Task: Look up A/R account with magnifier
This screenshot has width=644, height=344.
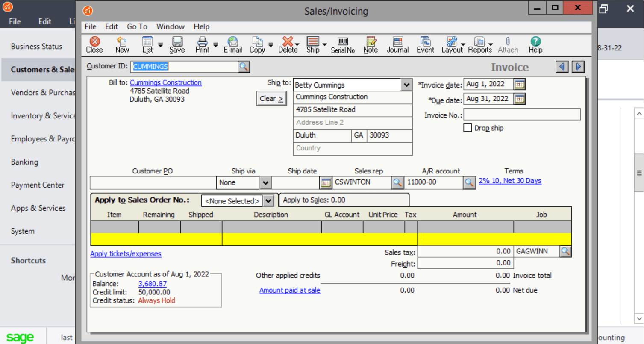Action: coord(469,182)
